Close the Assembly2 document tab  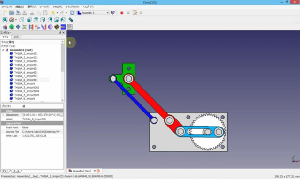(98, 171)
